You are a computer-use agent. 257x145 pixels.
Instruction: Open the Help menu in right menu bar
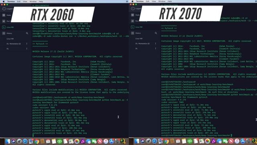pyautogui.click(x=169, y=1)
